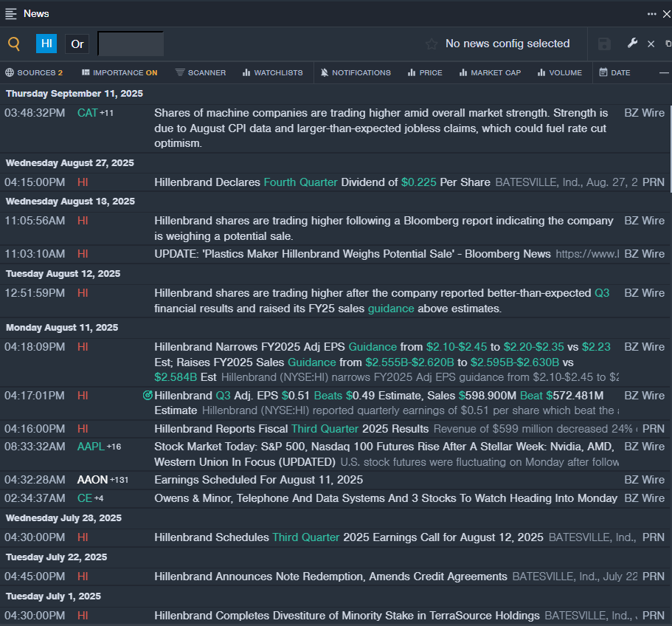Toggle the Or operator button
The height and width of the screenshot is (626, 672).
tap(77, 44)
